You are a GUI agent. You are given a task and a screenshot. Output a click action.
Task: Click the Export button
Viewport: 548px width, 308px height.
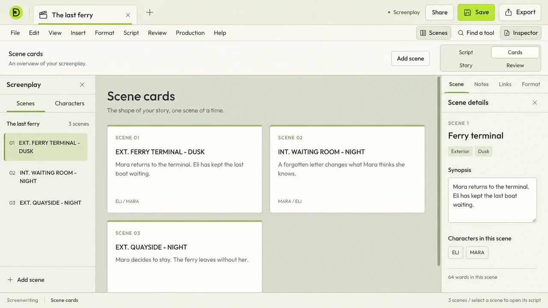pyautogui.click(x=520, y=12)
